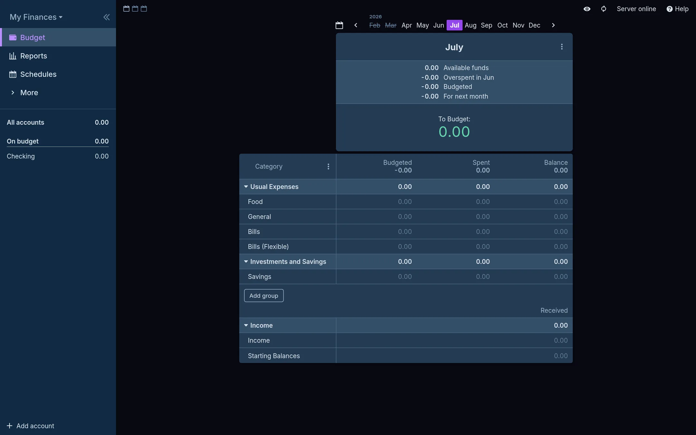This screenshot has height=435, width=696.
Task: Expand the More sidebar section
Action: pyautogui.click(x=58, y=92)
